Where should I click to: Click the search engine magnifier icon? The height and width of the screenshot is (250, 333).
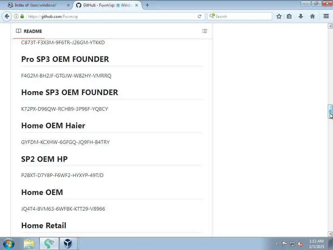click(x=212, y=16)
